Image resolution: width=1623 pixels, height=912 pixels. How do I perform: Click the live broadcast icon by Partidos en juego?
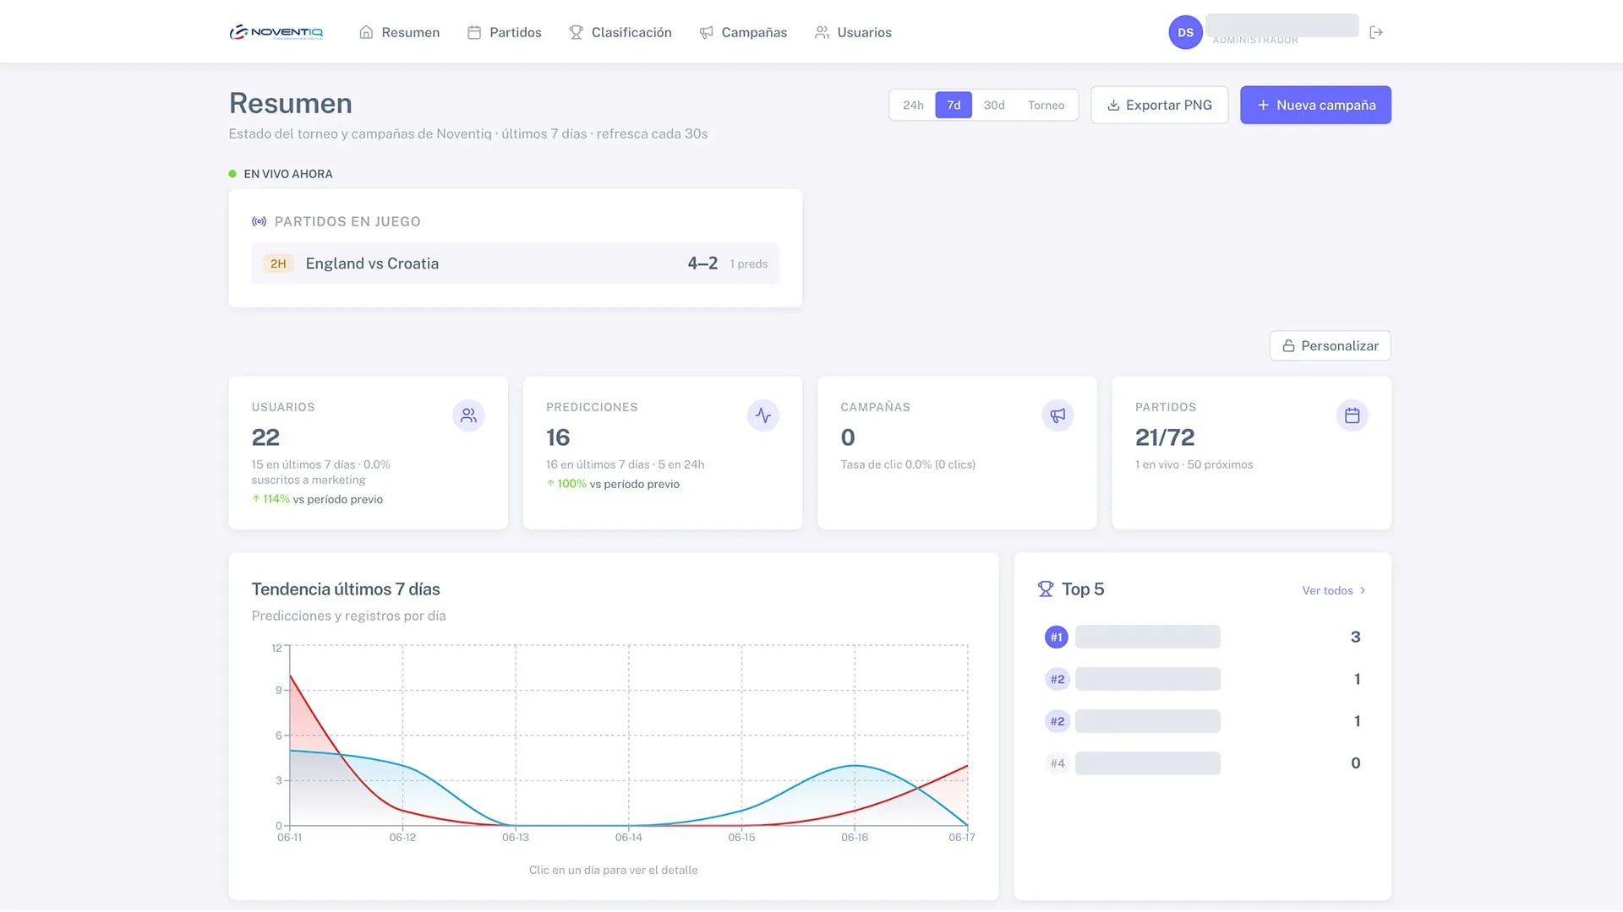tap(260, 221)
